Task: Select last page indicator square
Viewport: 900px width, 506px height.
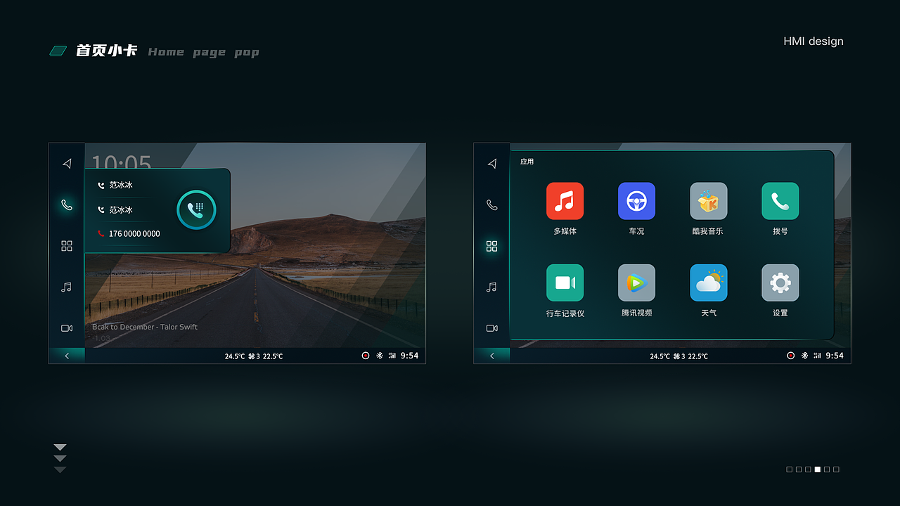Action: 837,469
